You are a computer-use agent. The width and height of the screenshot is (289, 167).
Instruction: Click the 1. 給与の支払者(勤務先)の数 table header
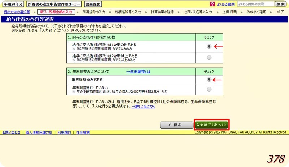(x=131, y=37)
